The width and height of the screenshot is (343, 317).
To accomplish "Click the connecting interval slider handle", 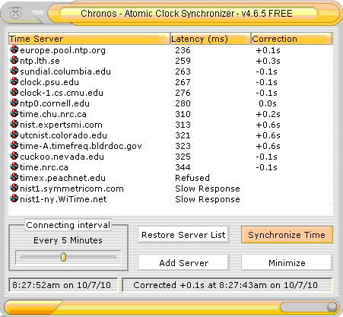I will point(63,257).
